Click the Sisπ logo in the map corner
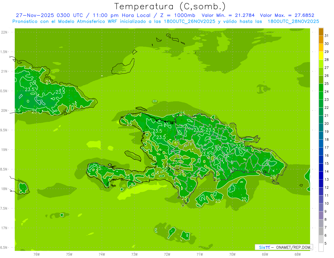Viewport: 334px width, 258px height. coord(264,247)
